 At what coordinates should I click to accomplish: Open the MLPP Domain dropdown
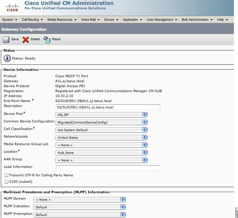[x=80, y=200]
